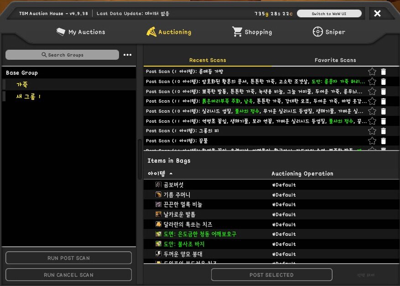Rerun the 룬매듭 가방 post scan

[184, 72]
